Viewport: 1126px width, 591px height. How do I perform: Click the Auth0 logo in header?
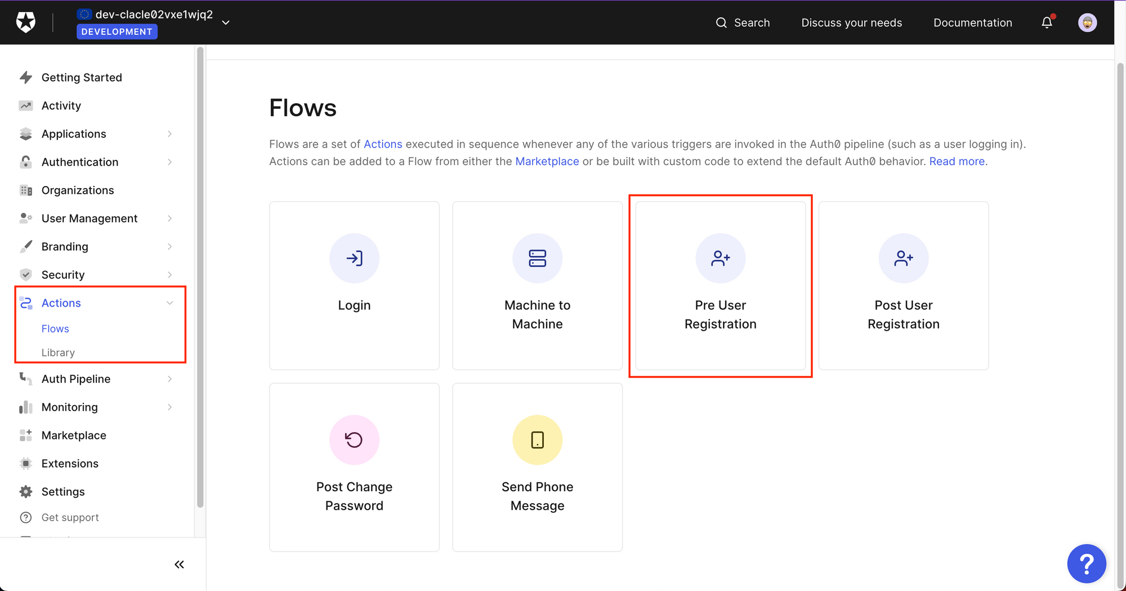click(x=26, y=23)
